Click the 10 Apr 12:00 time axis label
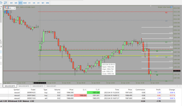Viewport: 182px width, 106px height. point(125,83)
